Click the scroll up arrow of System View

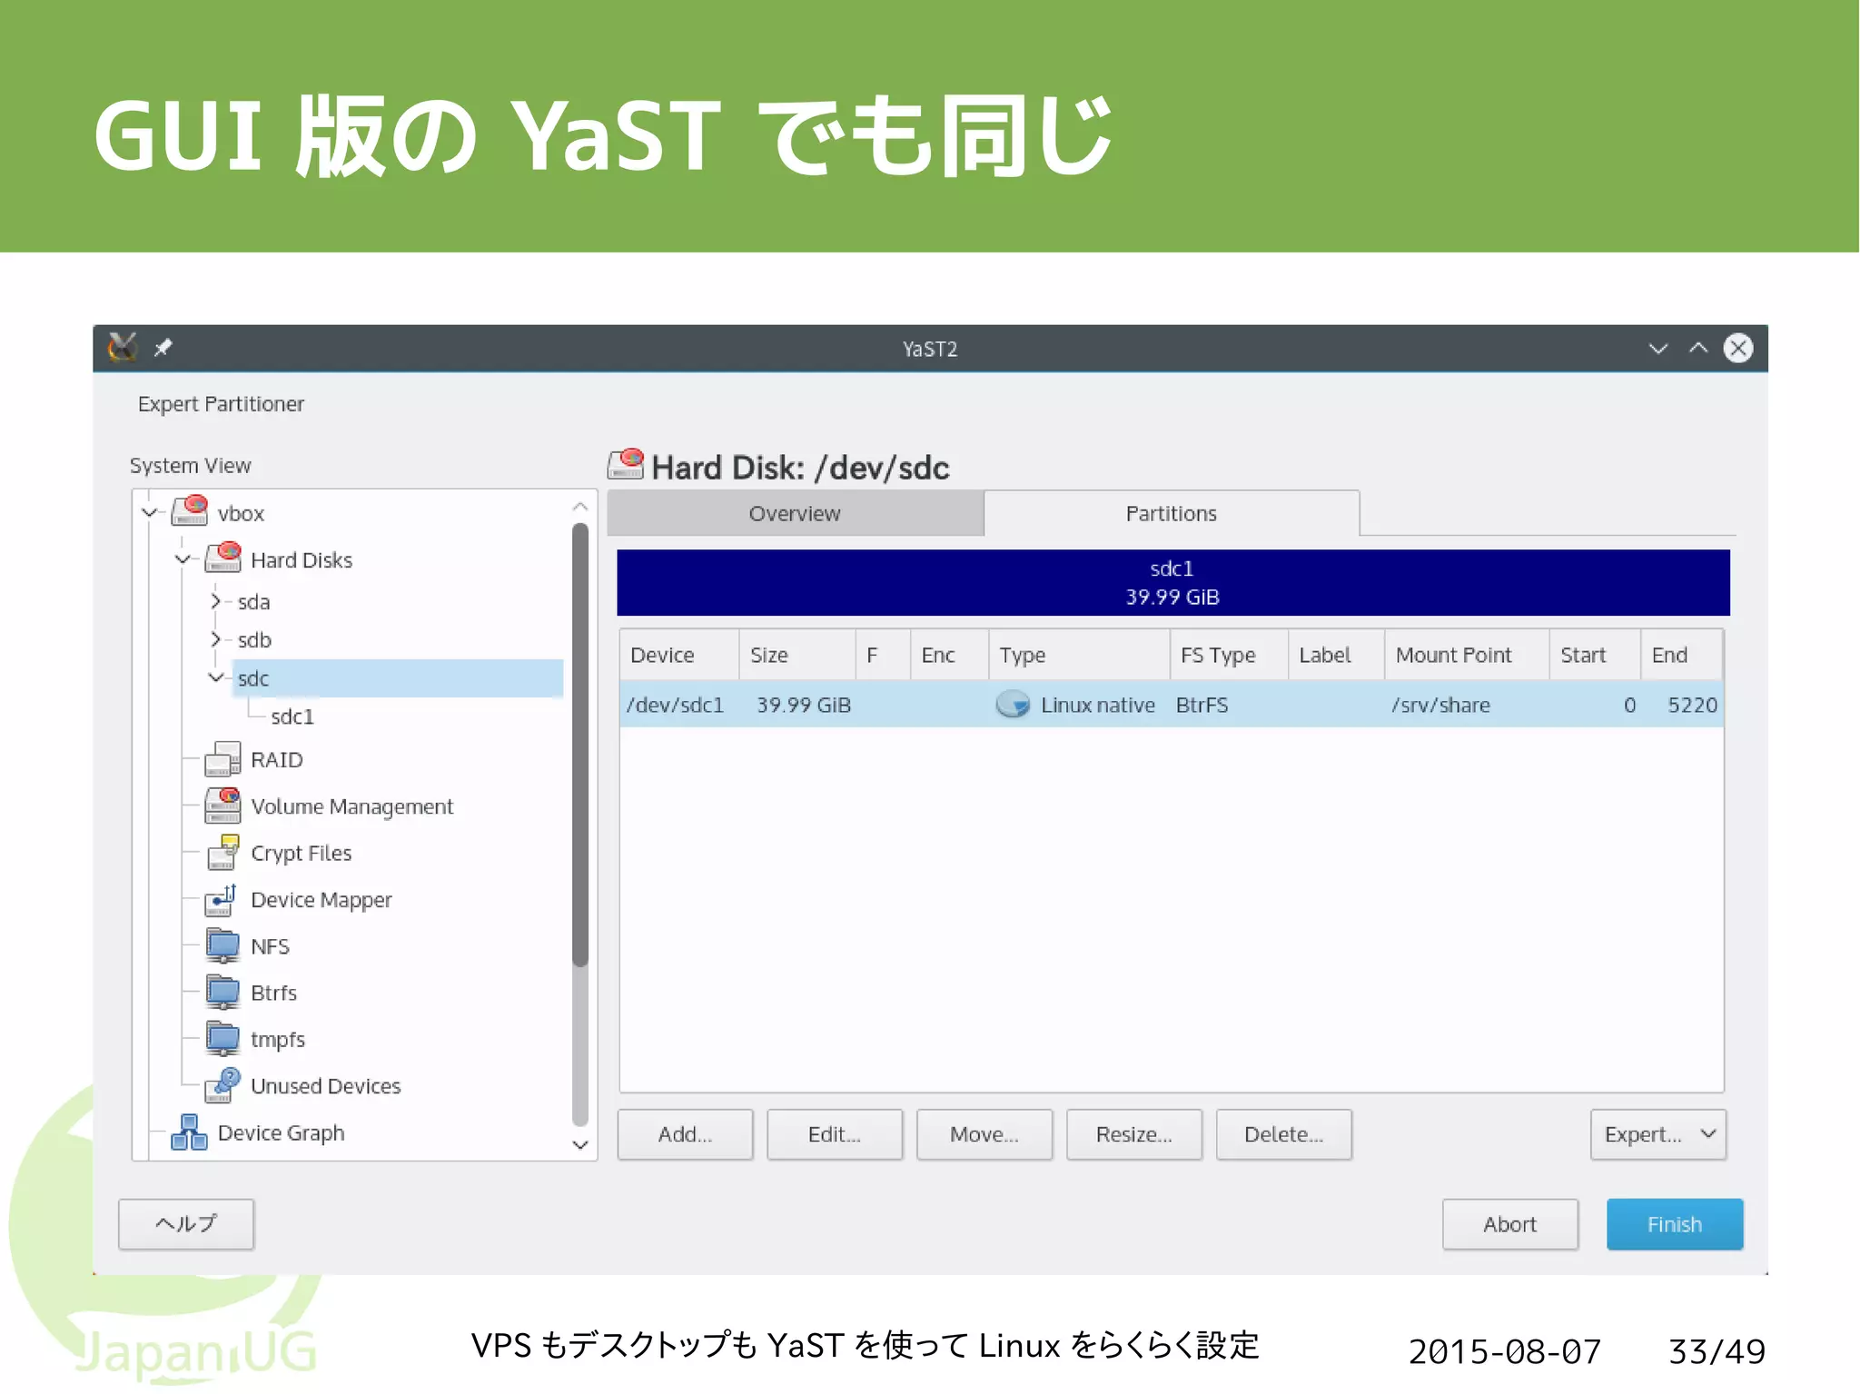click(x=580, y=506)
